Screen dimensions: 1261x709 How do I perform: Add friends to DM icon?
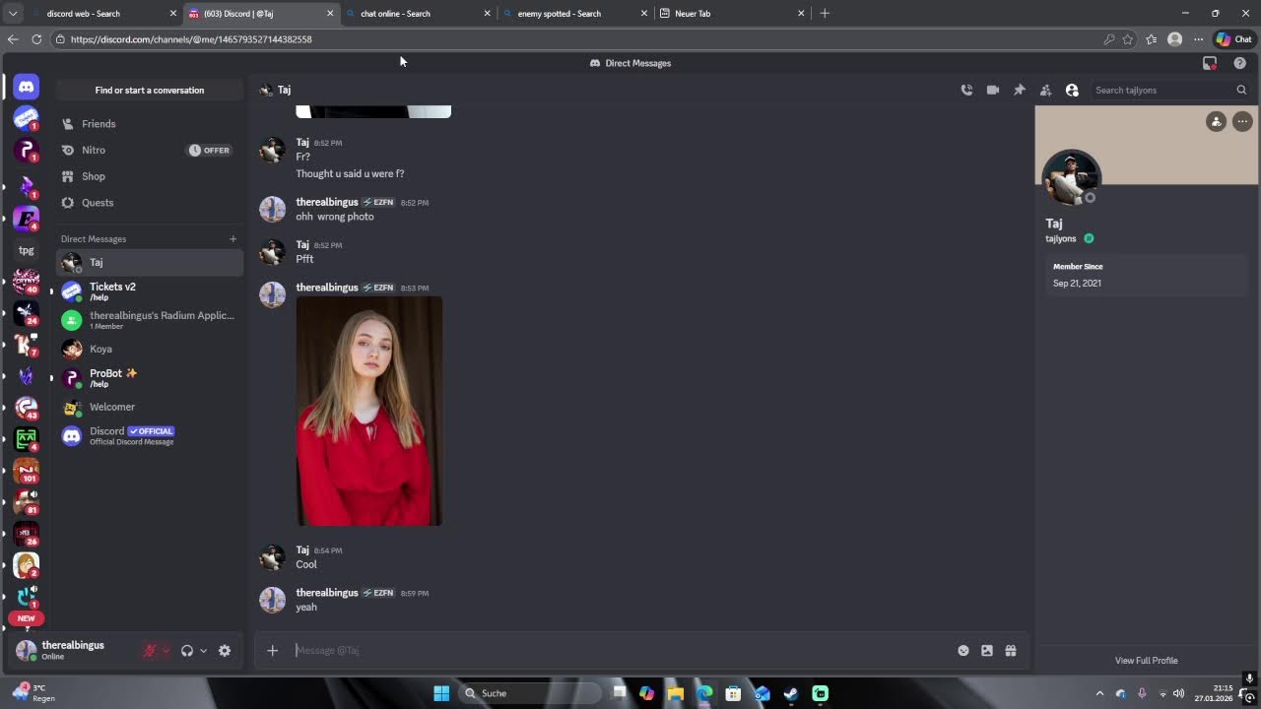[x=1045, y=90]
